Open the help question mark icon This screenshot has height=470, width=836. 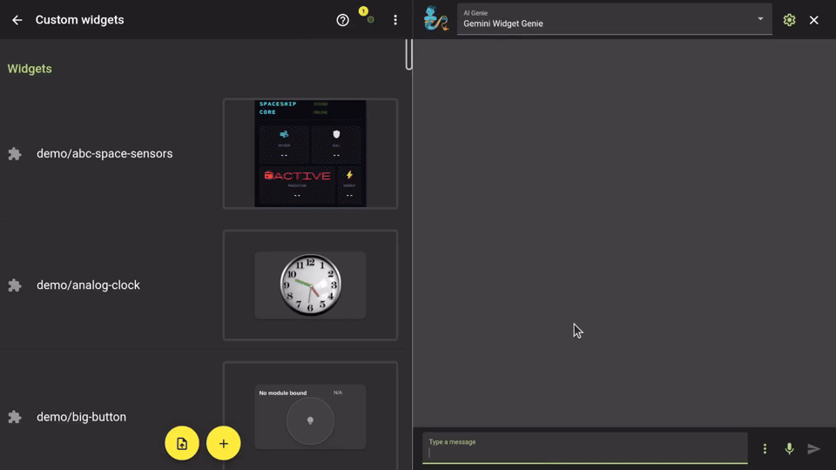click(343, 20)
